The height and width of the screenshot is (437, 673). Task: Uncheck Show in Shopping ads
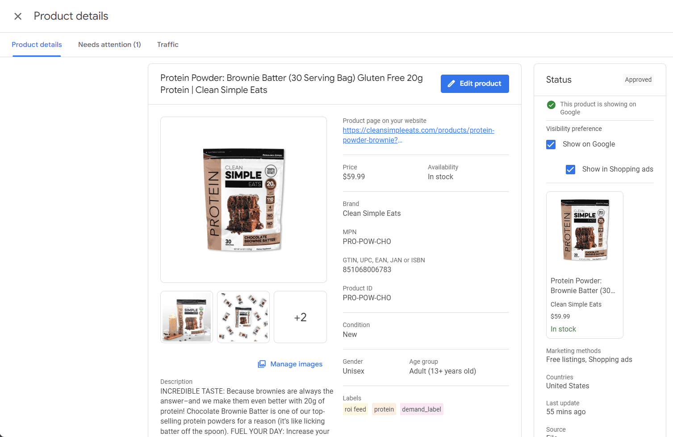click(570, 169)
